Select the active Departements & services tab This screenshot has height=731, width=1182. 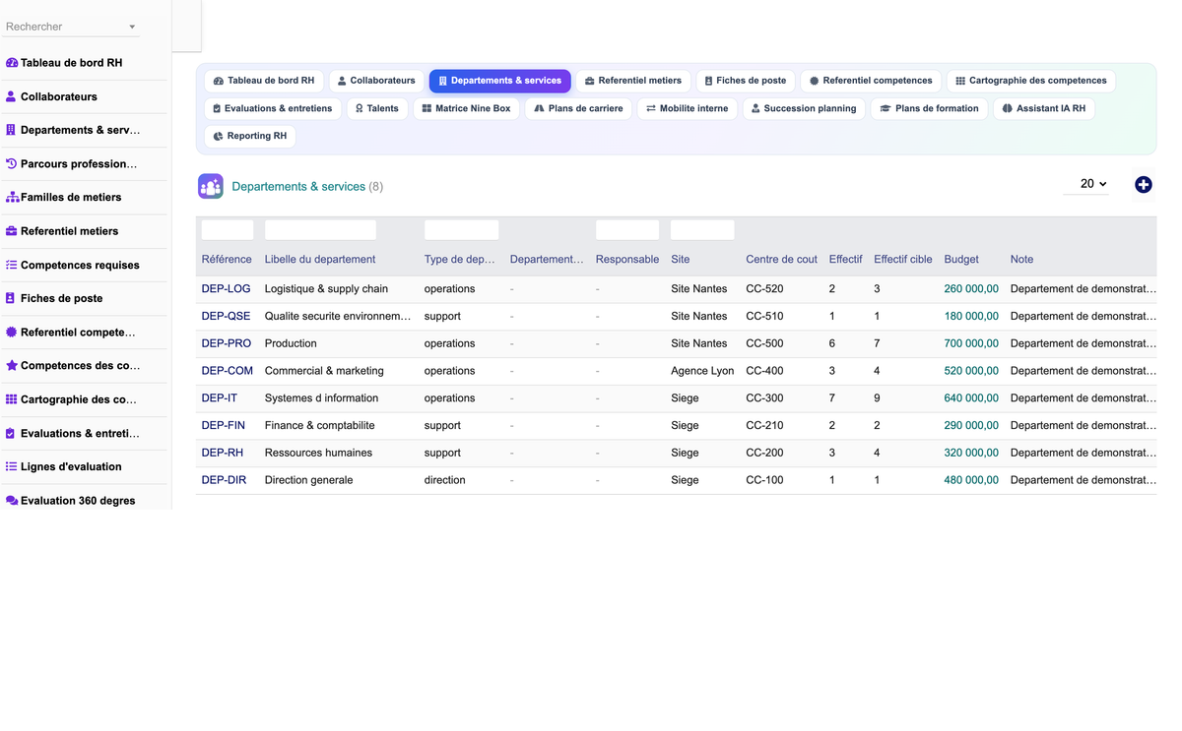pos(500,81)
